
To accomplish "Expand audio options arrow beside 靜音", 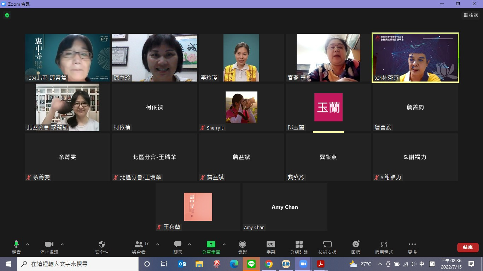I will click(28, 244).
